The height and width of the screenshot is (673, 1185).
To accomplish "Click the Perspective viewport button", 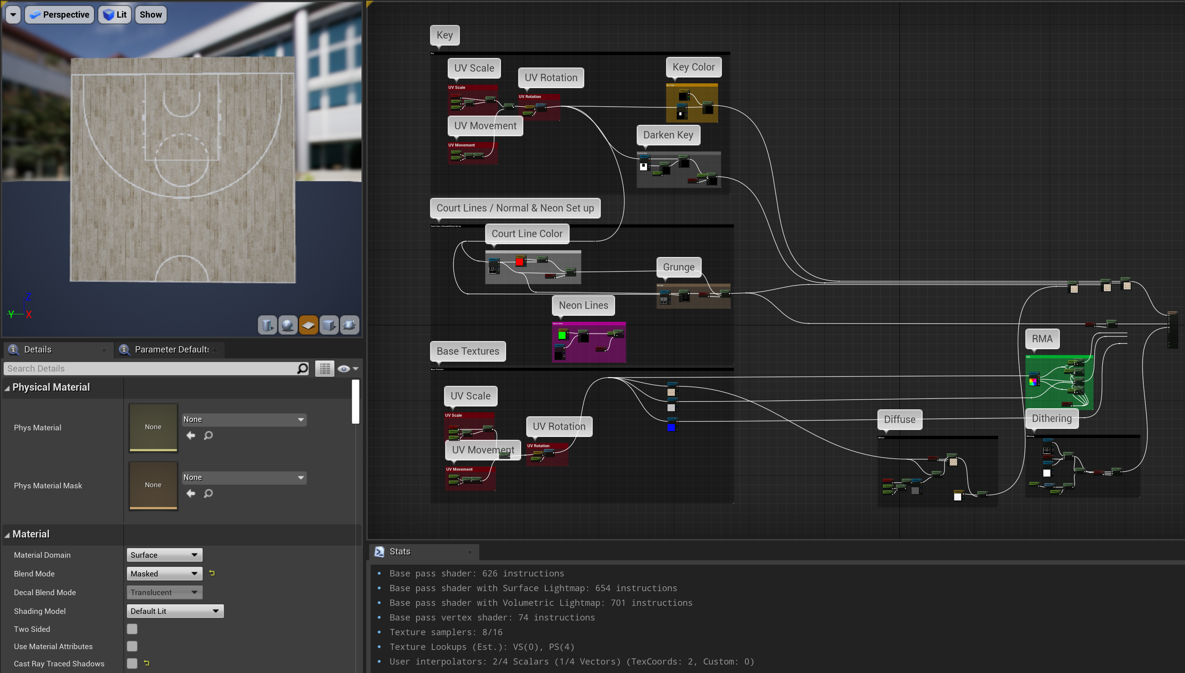I will pos(59,14).
